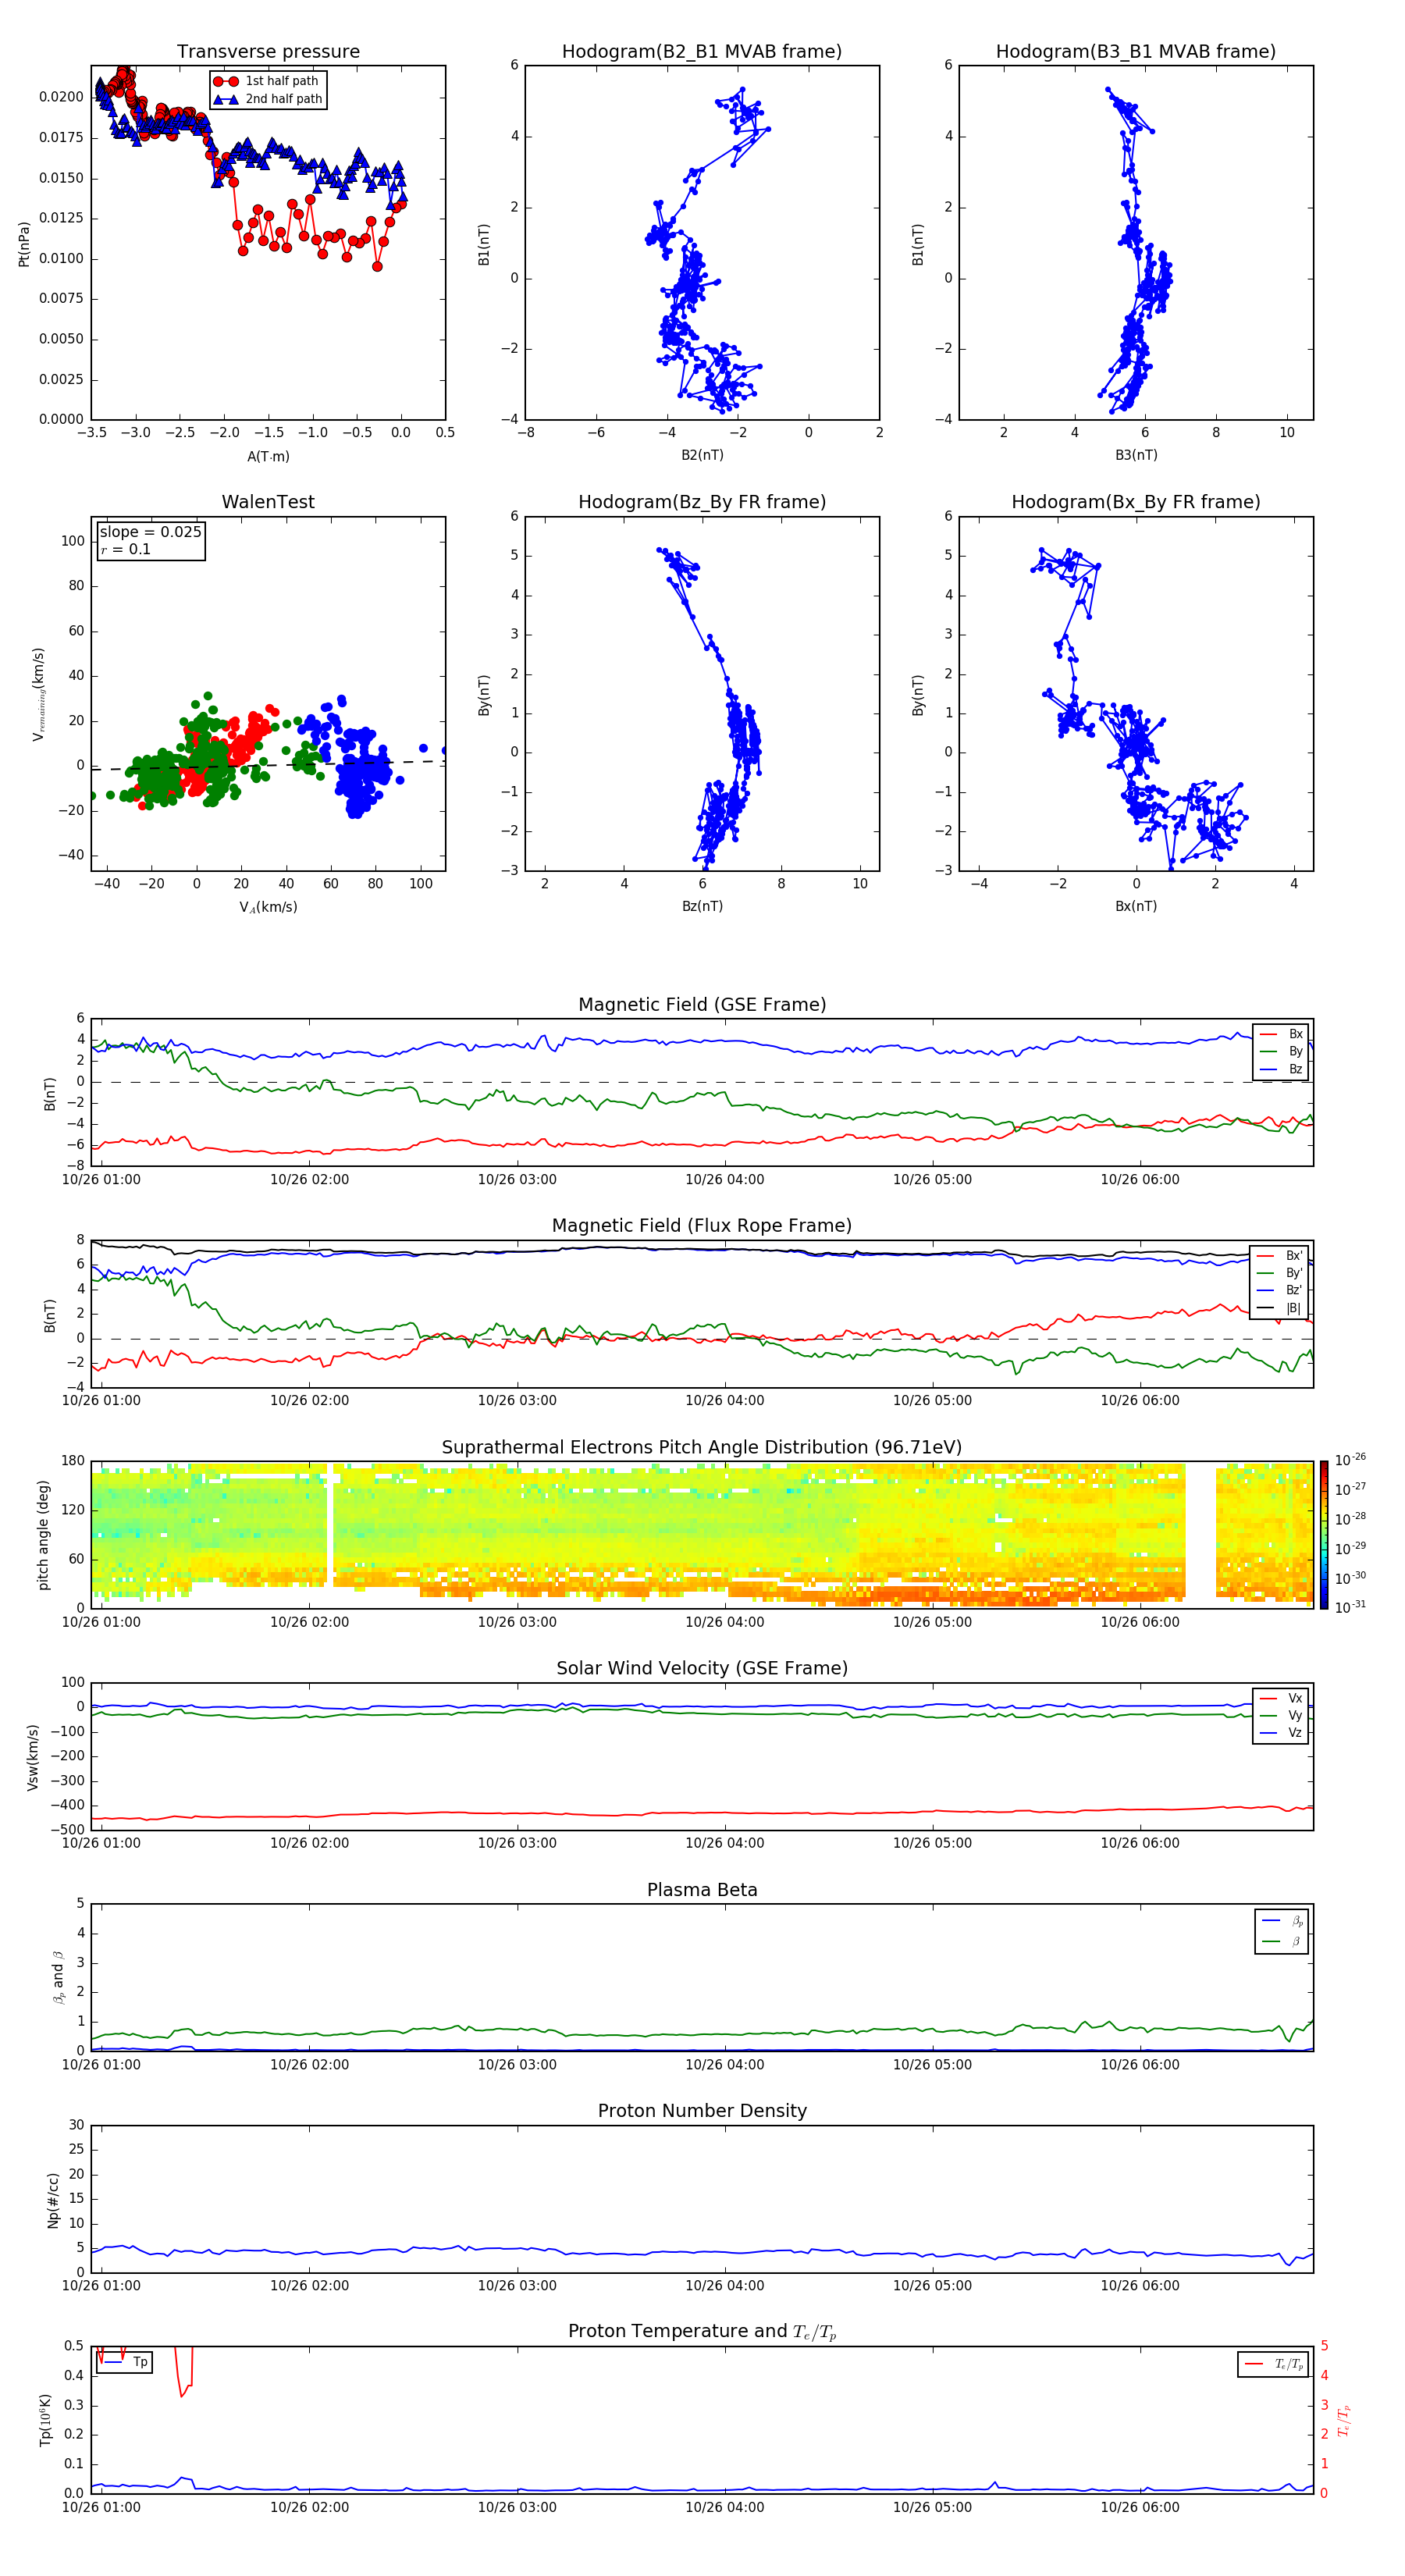Viewport: 1405px width, 2576px height.
Task: Click the 'pitch angle (deg)' axis label
Action: [43, 1535]
